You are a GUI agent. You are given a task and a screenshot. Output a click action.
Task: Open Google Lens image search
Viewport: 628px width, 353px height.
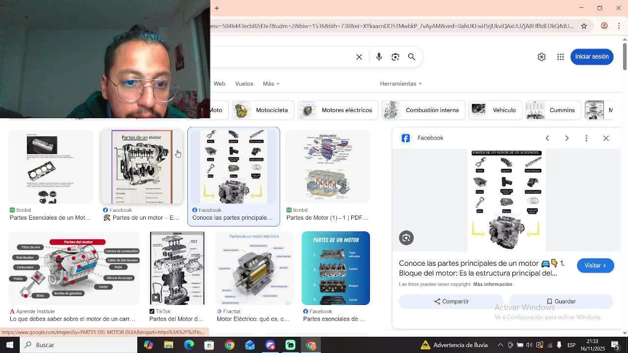coord(395,57)
